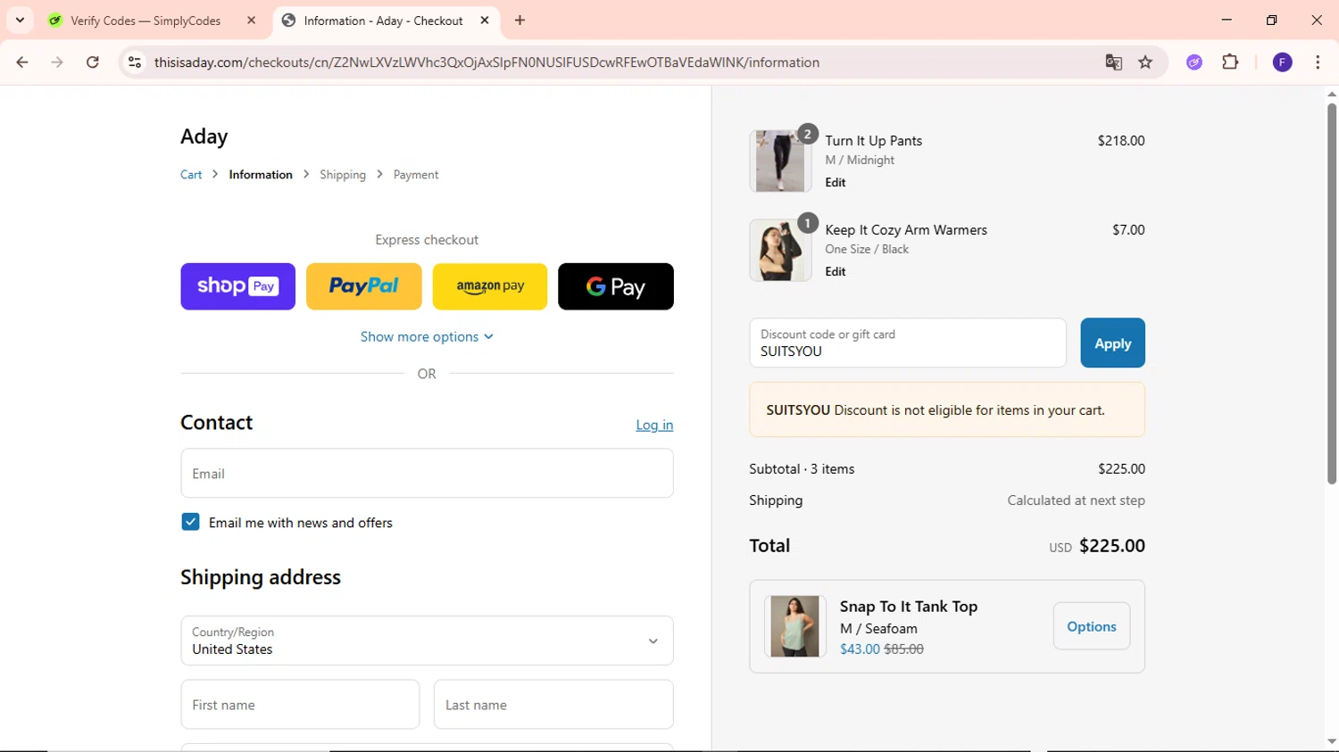Click the SUITSYOU not eligible message
The height and width of the screenshot is (752, 1339).
[947, 410]
